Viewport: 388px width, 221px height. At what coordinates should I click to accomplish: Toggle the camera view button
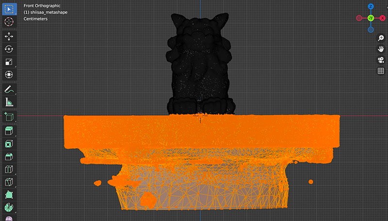[381, 60]
